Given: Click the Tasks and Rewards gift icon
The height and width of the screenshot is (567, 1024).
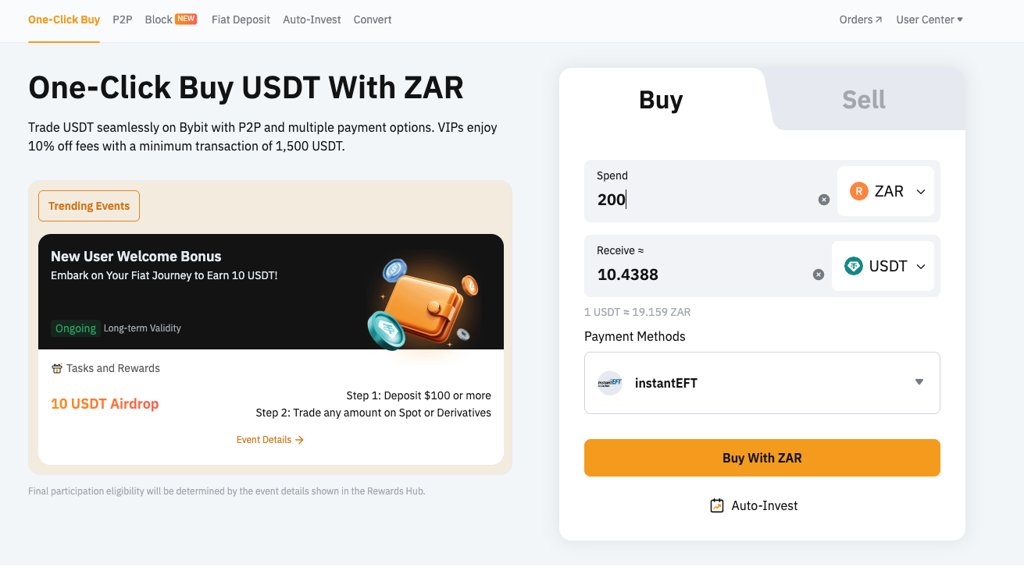Looking at the screenshot, I should point(56,368).
